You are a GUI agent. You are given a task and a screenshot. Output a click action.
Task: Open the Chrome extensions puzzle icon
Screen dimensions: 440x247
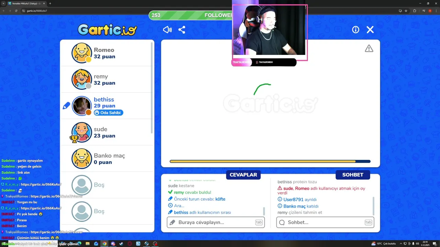coord(415,11)
